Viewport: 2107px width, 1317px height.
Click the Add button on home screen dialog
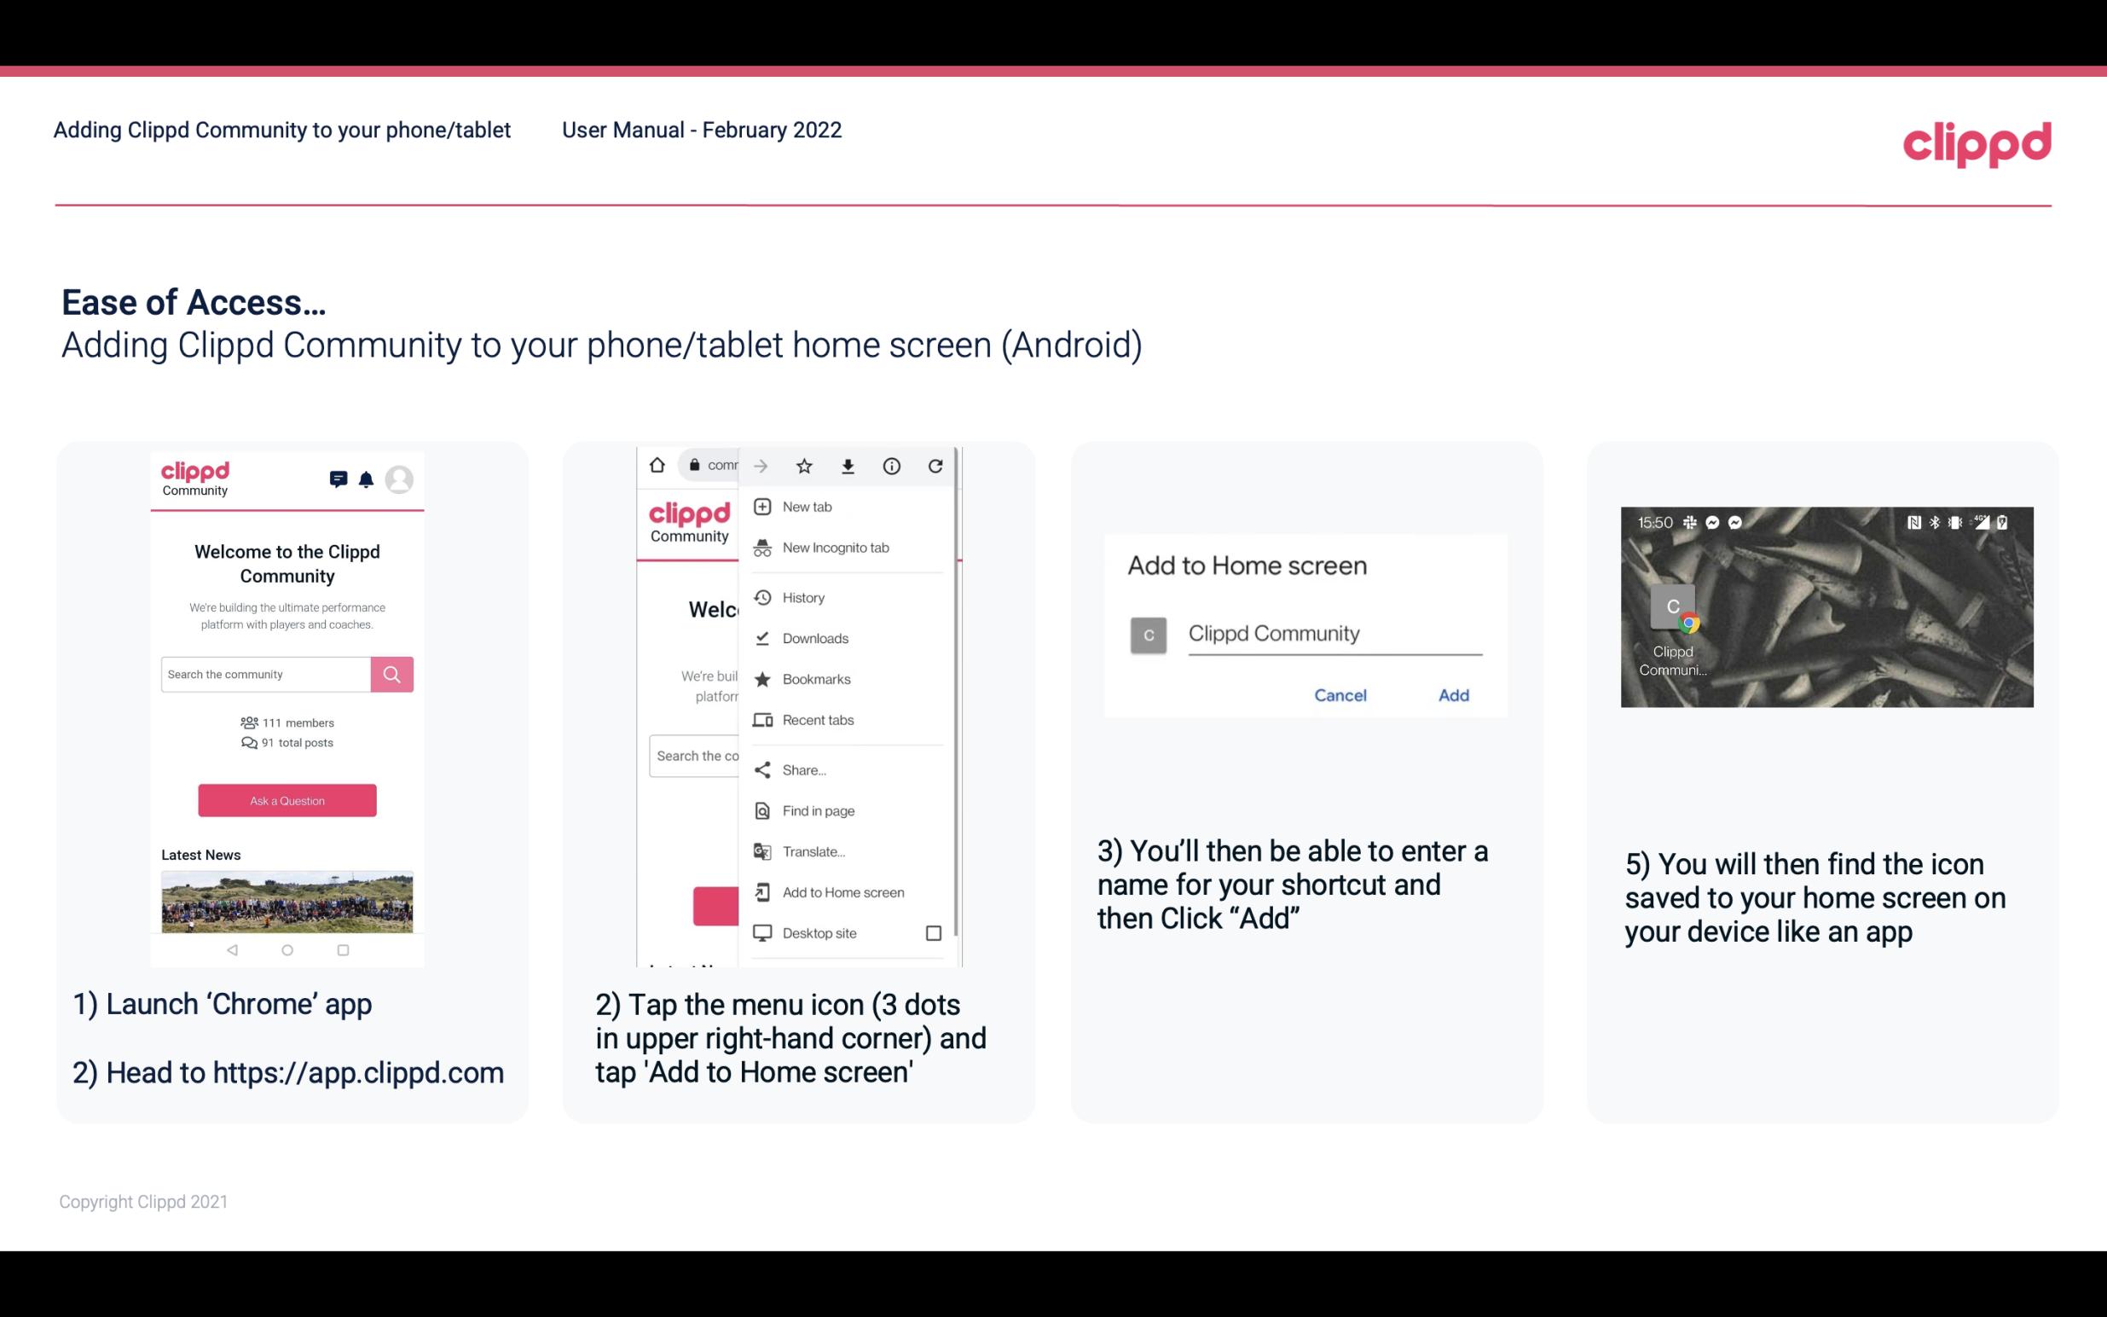tap(1451, 695)
